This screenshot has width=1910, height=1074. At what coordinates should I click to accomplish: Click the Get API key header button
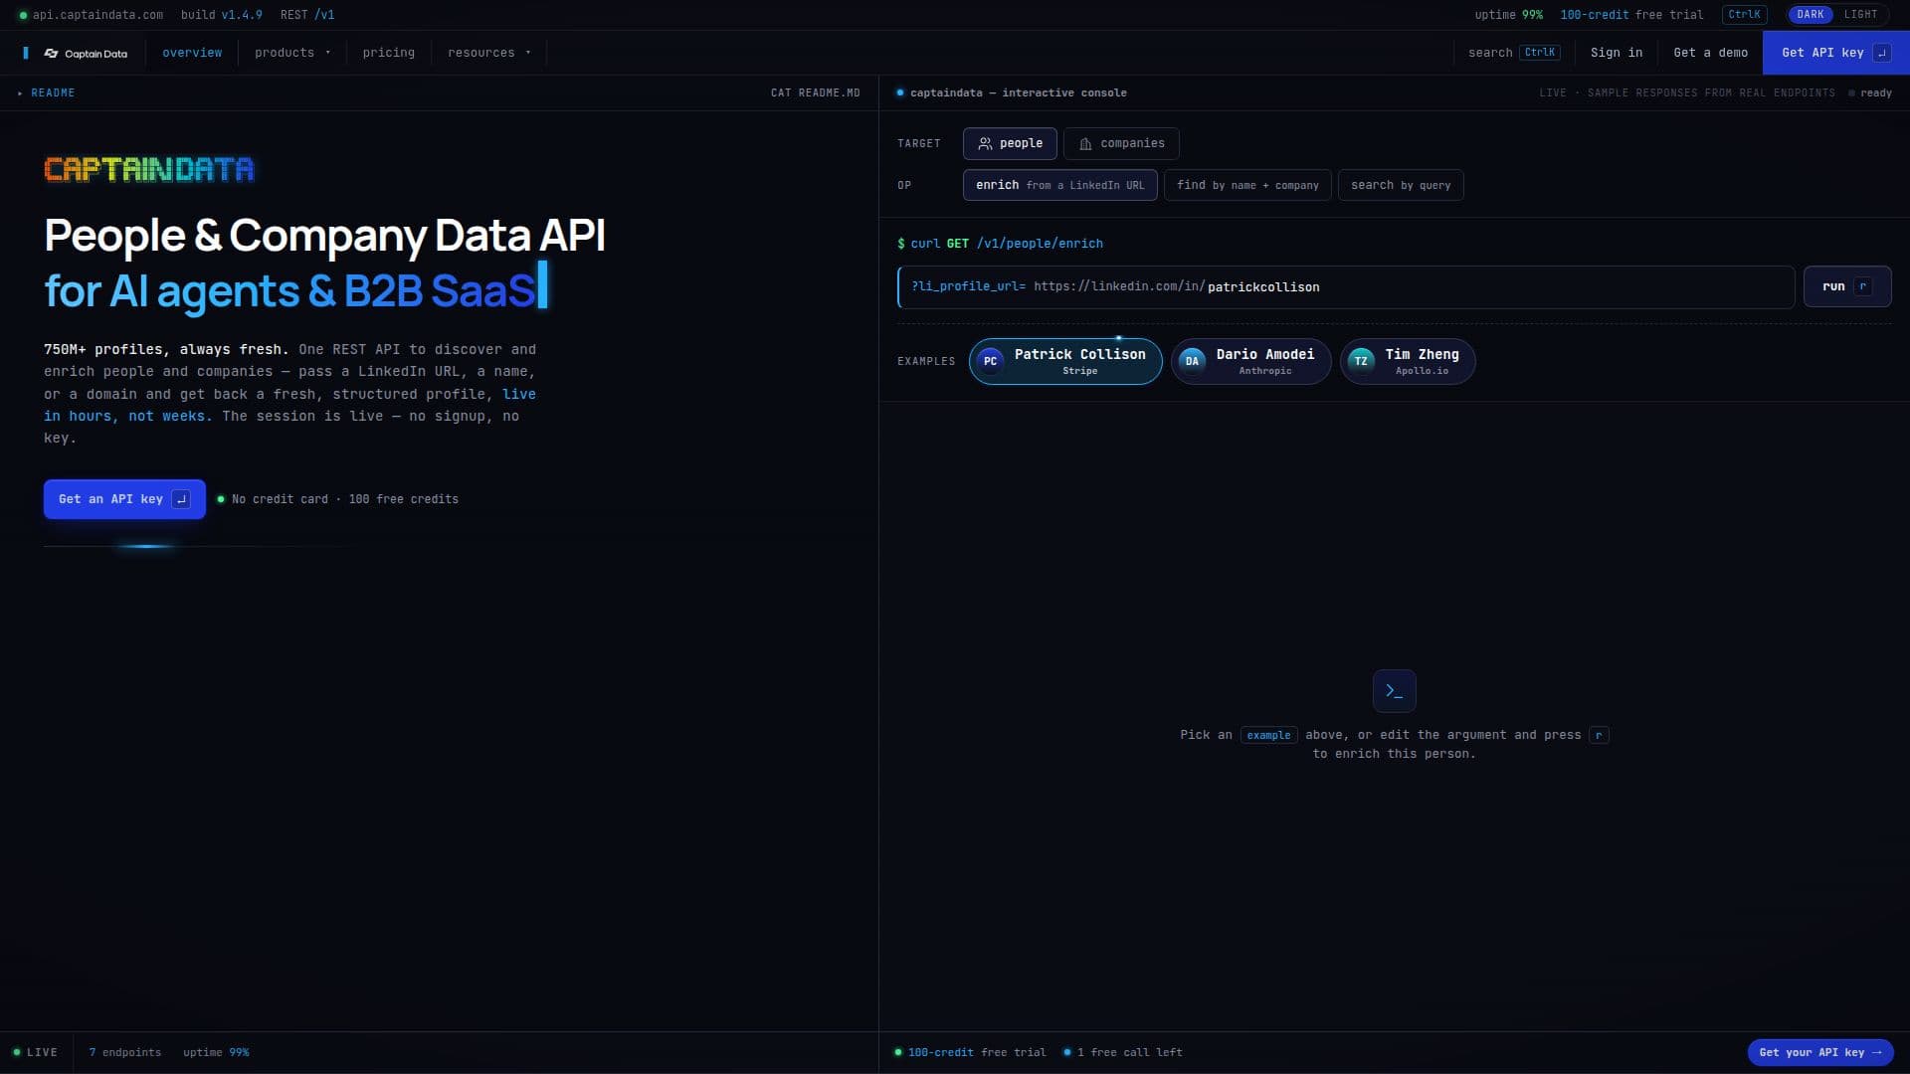(1835, 53)
